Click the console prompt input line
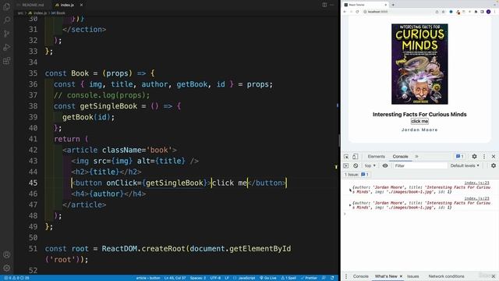Image resolution: width=499 pixels, height=281 pixels. tap(420, 214)
